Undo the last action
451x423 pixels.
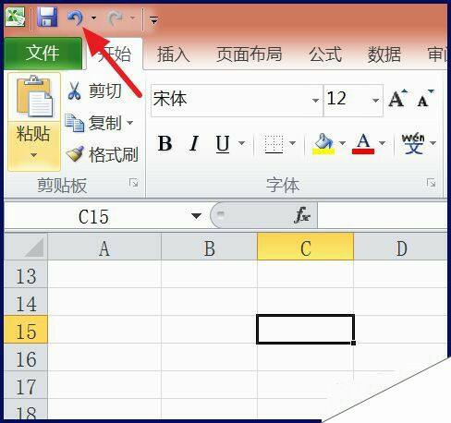click(x=75, y=18)
